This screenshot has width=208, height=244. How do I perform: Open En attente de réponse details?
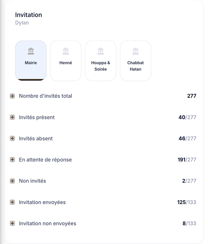[x=12, y=160]
